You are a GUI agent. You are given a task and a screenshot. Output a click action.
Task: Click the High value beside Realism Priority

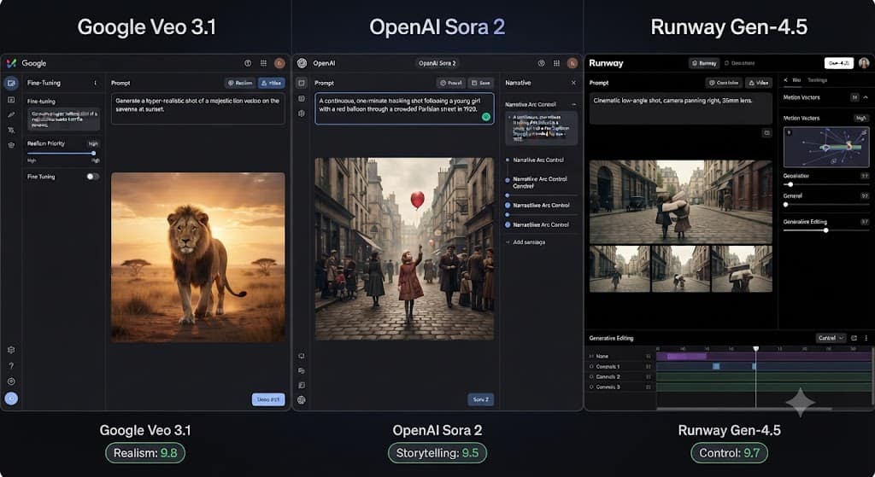[93, 143]
